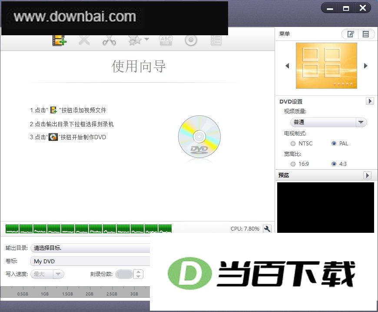Viewport: 378px width, 312px height.
Task: Expand the effects dropdown arrow beside the star
Action: pyautogui.click(x=146, y=39)
